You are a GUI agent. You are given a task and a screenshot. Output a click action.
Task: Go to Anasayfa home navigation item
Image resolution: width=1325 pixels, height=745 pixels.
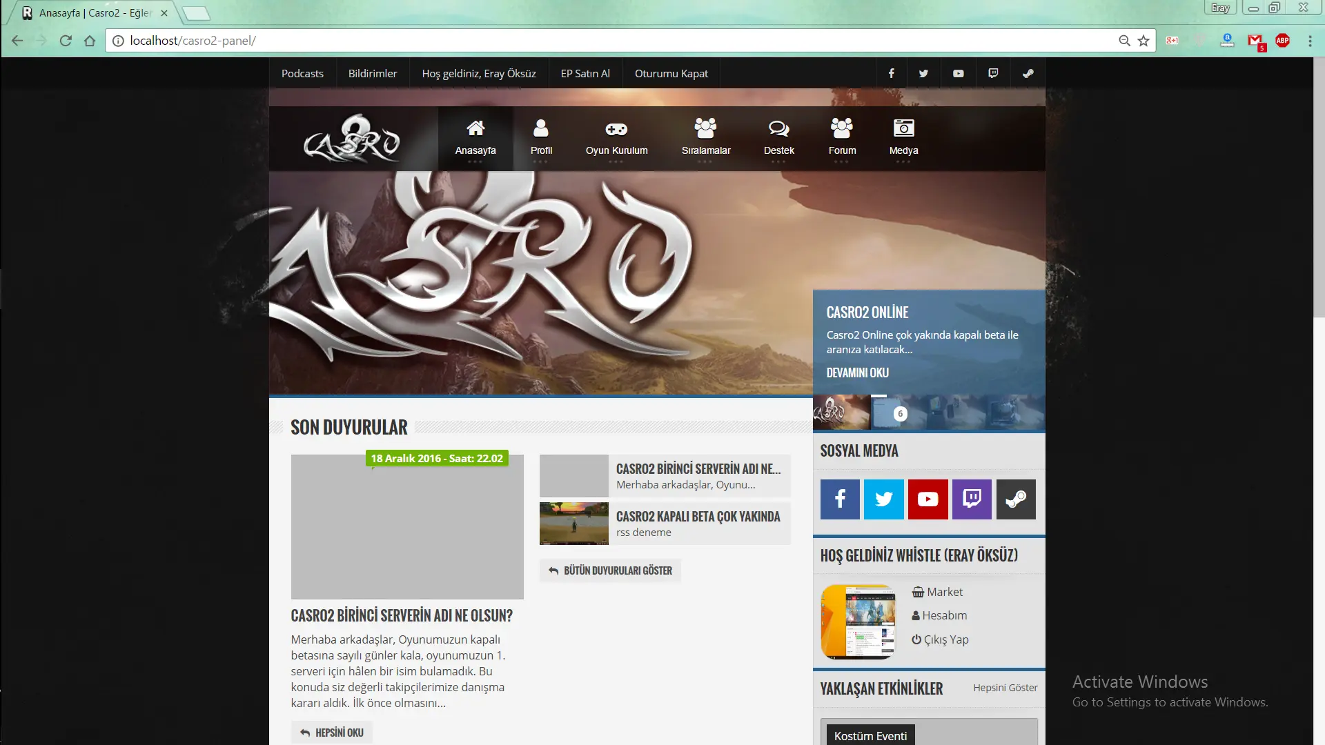point(475,139)
